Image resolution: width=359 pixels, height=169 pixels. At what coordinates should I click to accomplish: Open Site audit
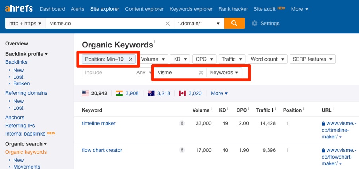click(x=265, y=9)
